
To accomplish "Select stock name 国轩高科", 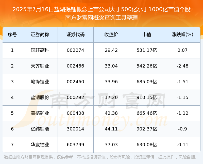I will [x=40, y=50].
